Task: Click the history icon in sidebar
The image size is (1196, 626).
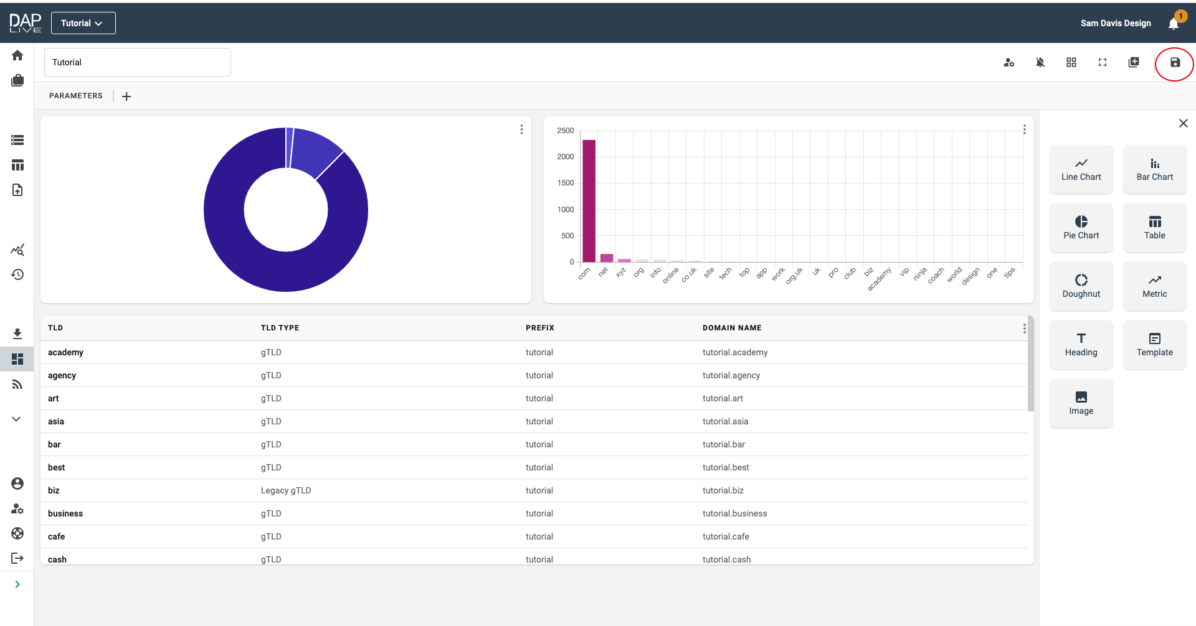Action: coord(17,274)
